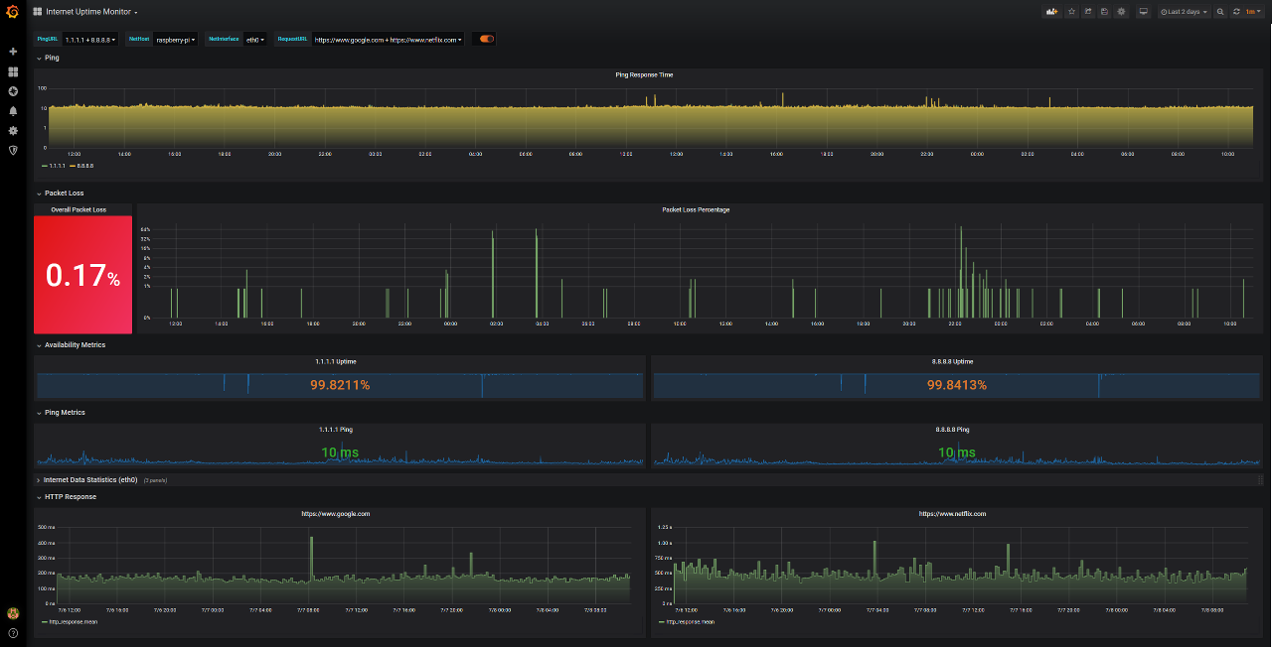The image size is (1272, 647).
Task: Switch off the orange toggle next to RequestURL
Action: [x=484, y=39]
